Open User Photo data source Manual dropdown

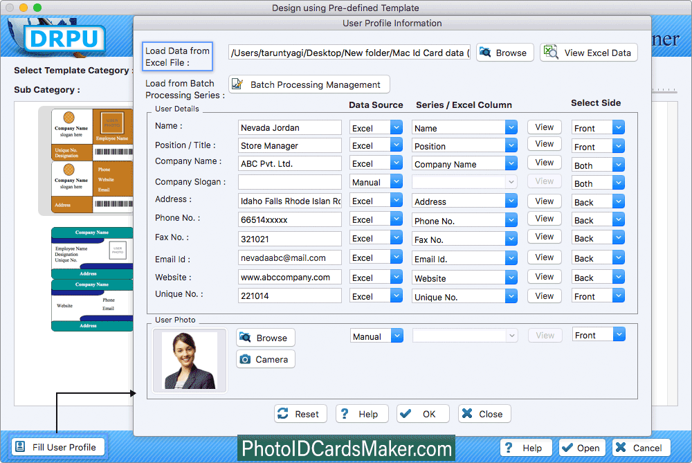(397, 336)
